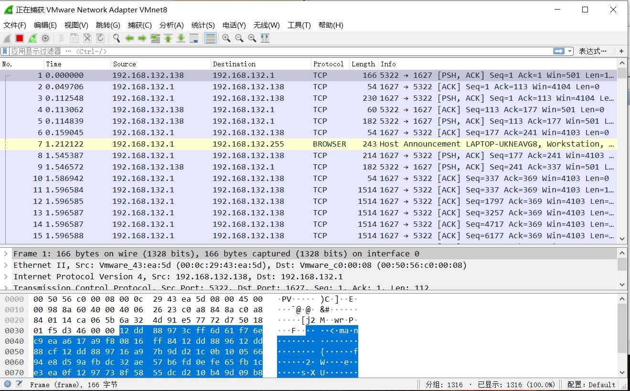Image resolution: width=630 pixels, height=391 pixels.
Task: Open capture file properties status icon
Action: click(19, 384)
